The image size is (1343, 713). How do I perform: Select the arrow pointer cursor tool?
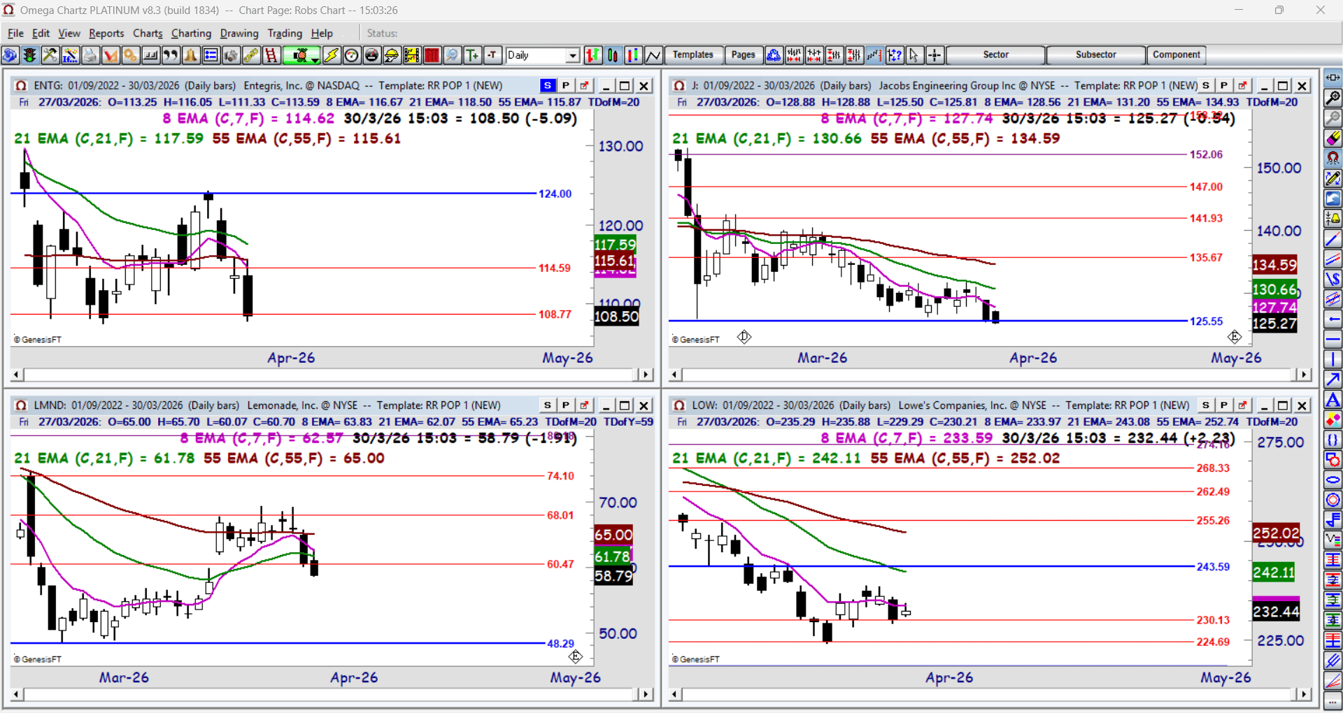(x=914, y=55)
